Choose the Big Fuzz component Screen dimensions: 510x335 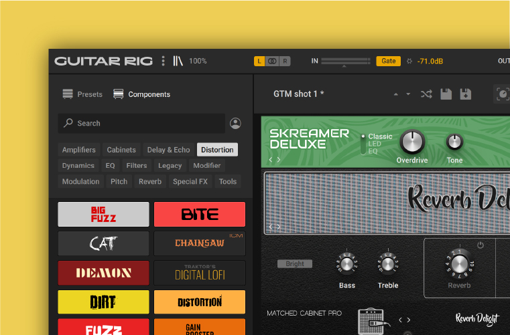tap(103, 214)
